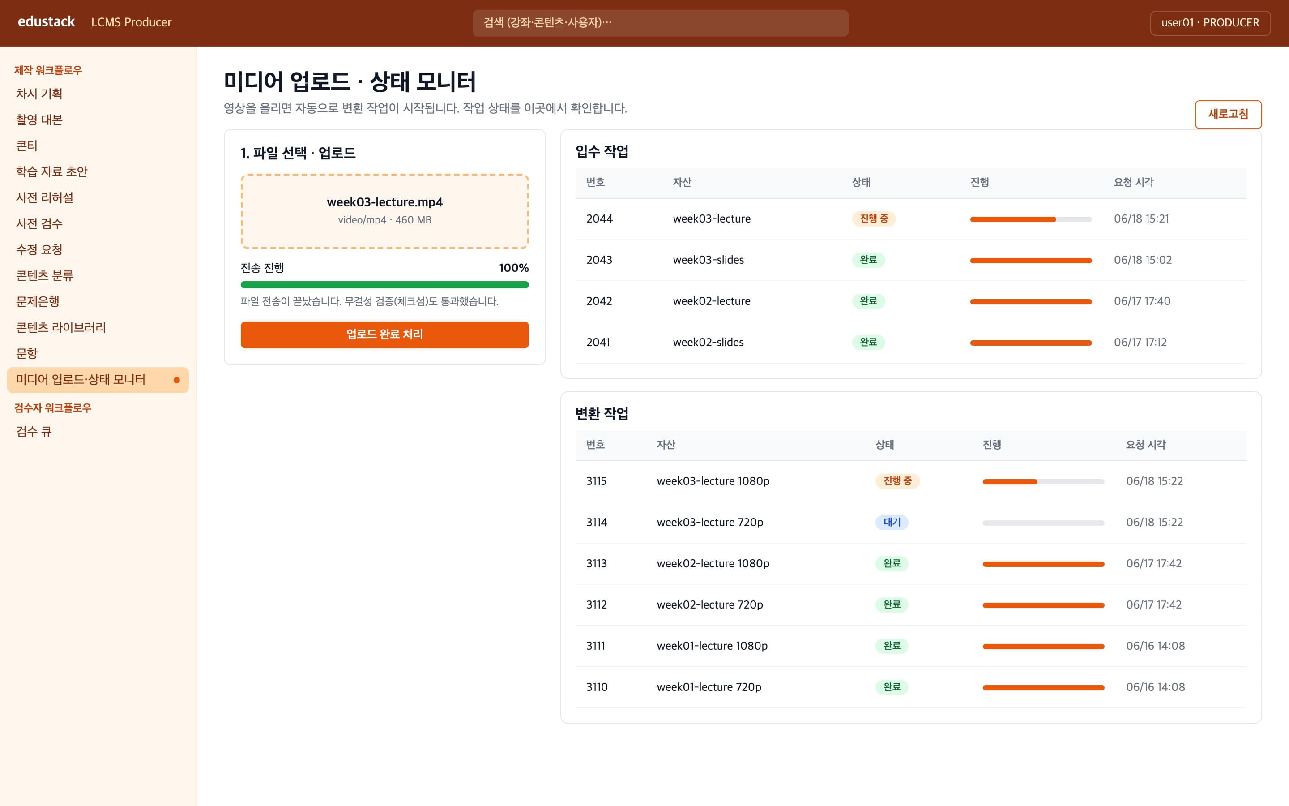
Task: Click week02-lecture 720p asset name
Action: (709, 604)
